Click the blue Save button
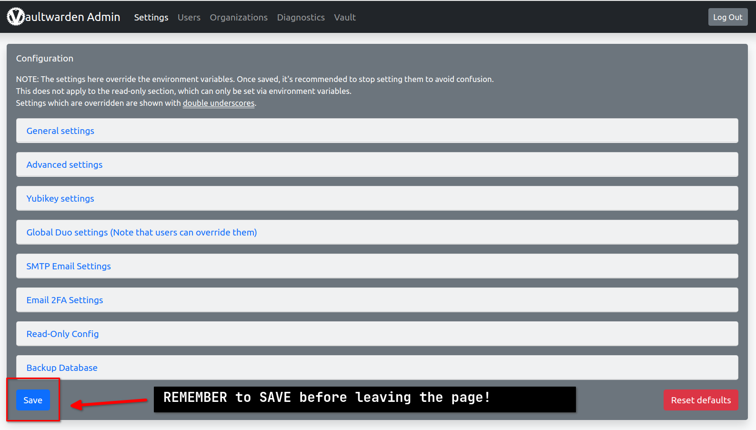756x430 pixels. (x=33, y=400)
